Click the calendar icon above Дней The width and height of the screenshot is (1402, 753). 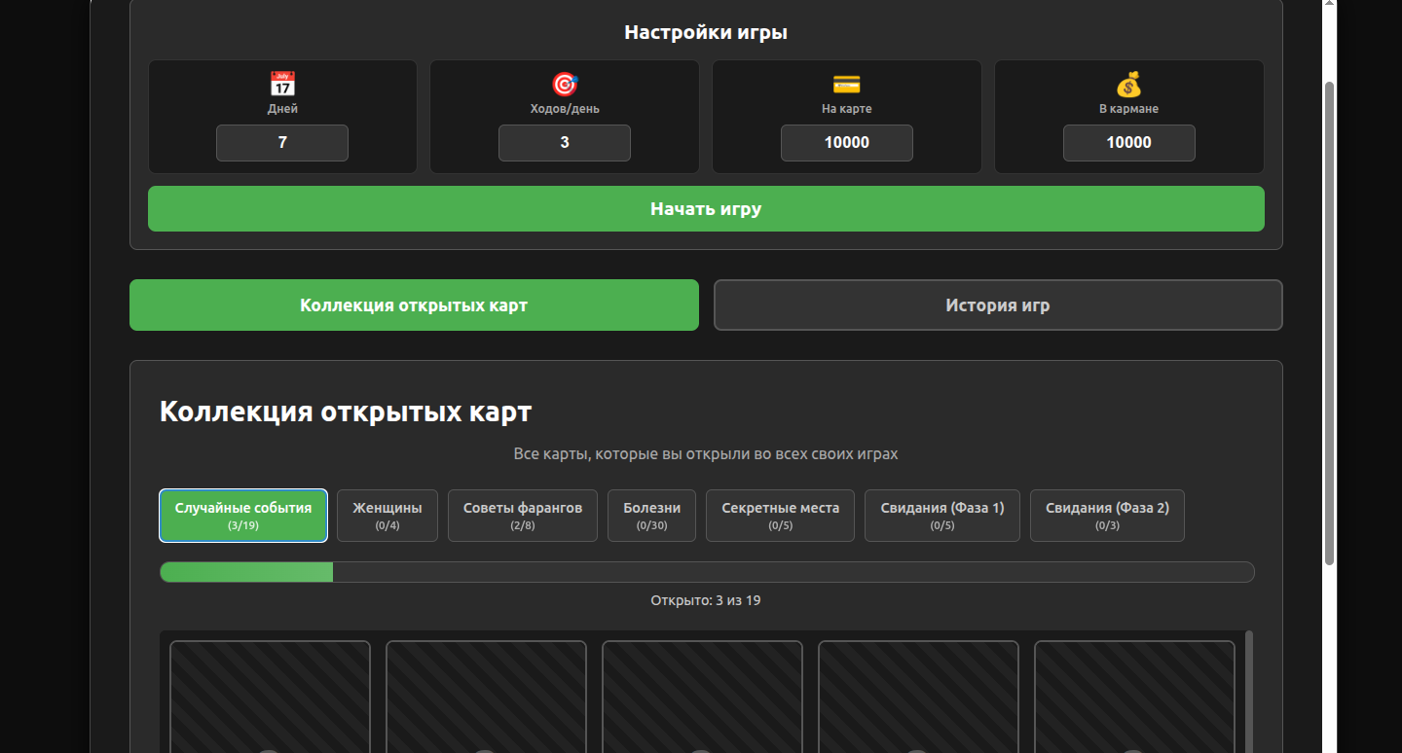[x=282, y=85]
